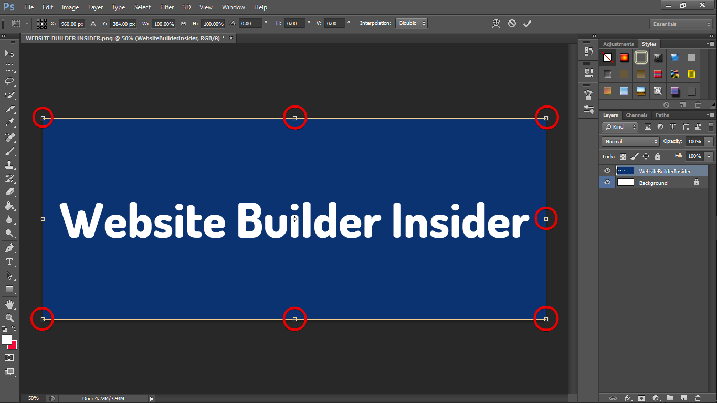Click the foreground color swatch
The width and height of the screenshot is (717, 403).
[x=7, y=340]
